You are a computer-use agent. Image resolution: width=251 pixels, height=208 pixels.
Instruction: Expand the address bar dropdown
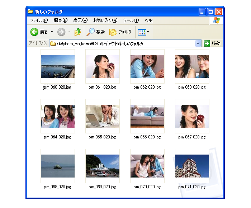click(198, 43)
